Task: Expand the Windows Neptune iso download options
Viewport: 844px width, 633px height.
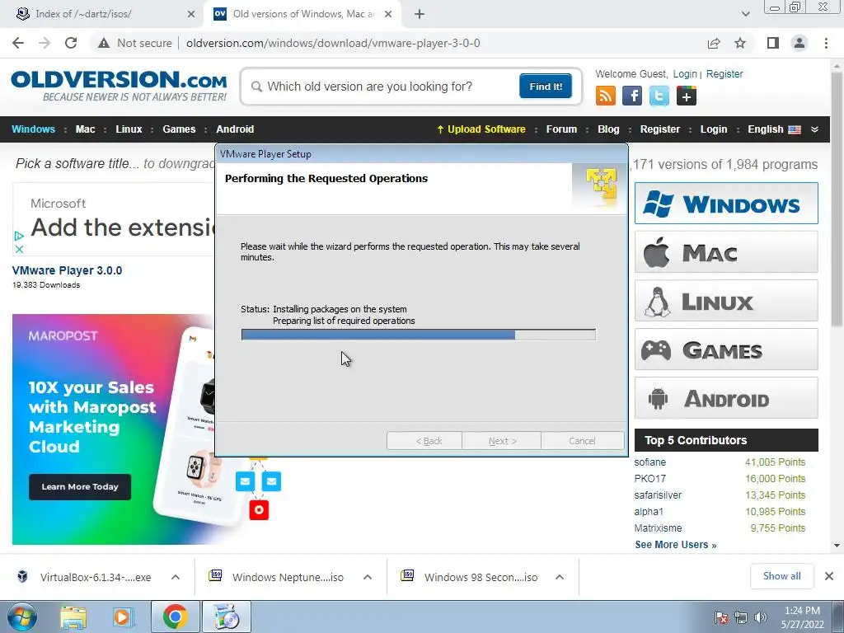Action: point(368,577)
